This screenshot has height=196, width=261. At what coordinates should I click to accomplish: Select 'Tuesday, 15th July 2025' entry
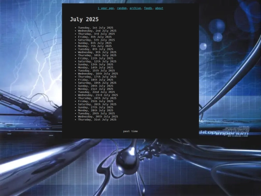coord(96,71)
